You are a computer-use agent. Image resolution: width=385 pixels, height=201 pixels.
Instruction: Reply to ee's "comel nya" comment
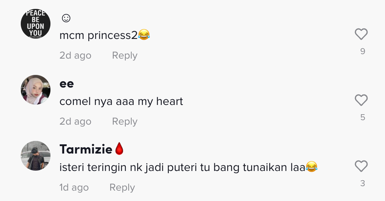[x=125, y=122]
